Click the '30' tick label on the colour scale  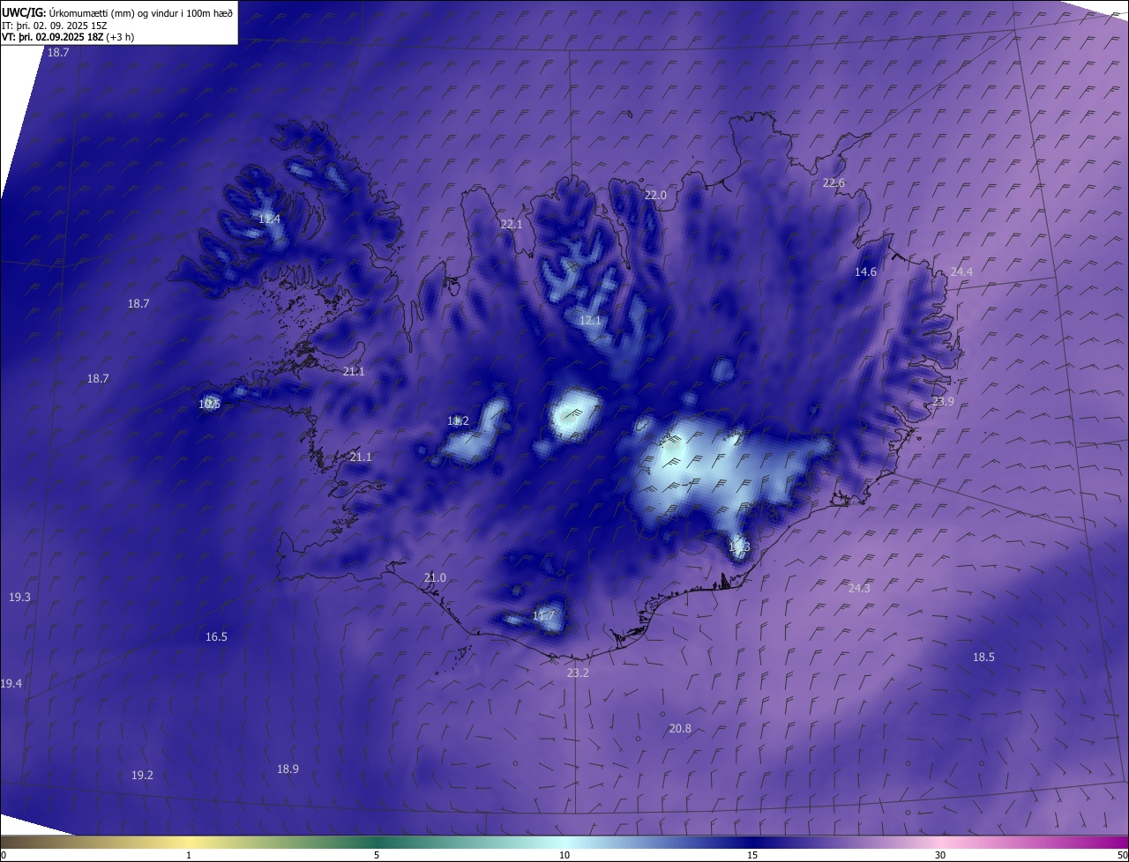940,855
